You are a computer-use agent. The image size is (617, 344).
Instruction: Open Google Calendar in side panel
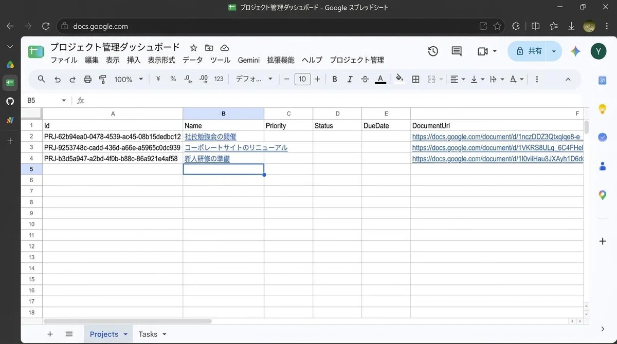coord(603,81)
